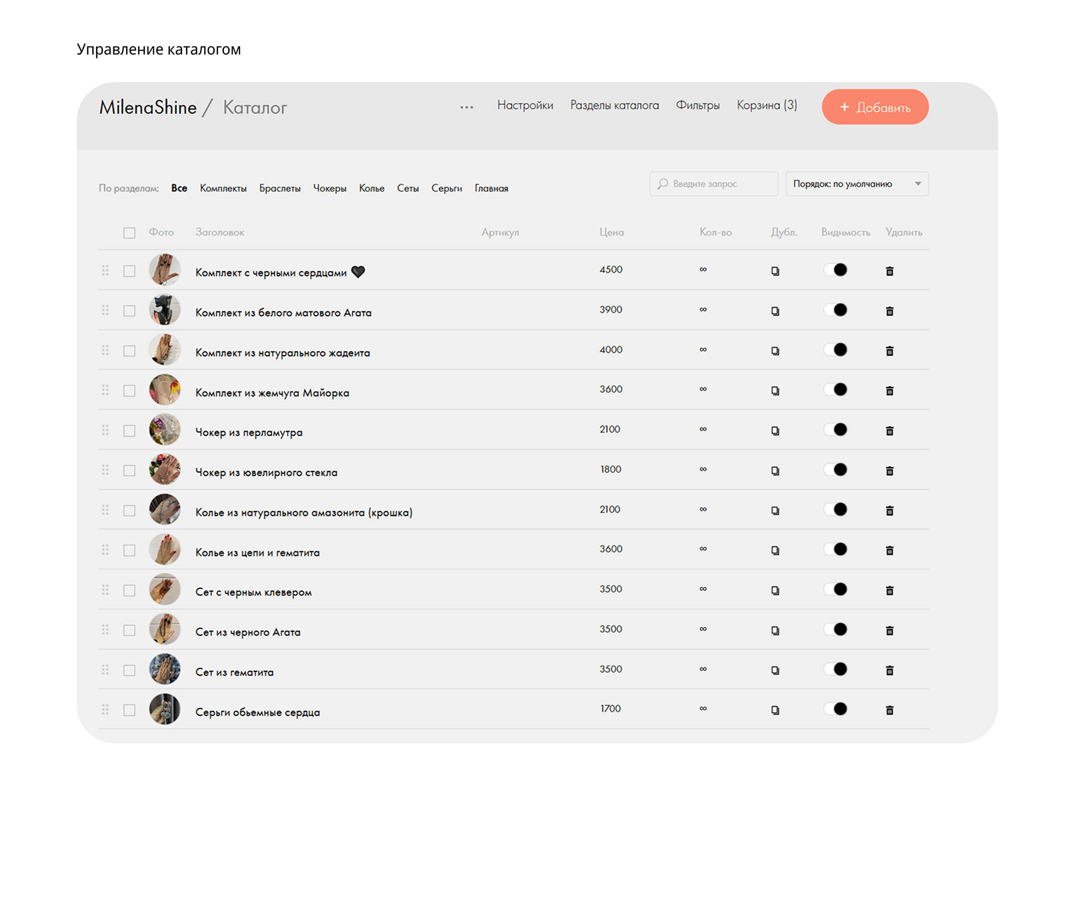Duplicate the Чокер из перламутра product
The image size is (1075, 897).
click(775, 430)
